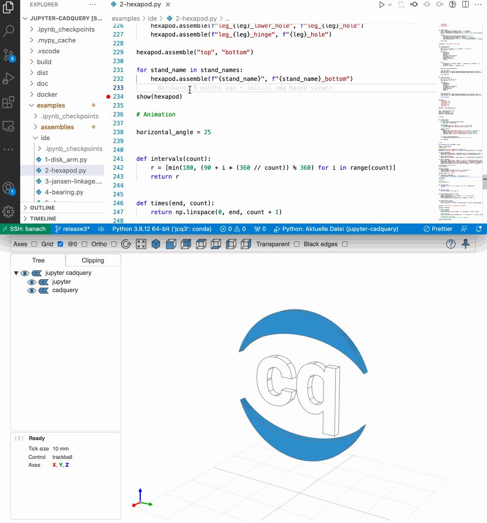Switch to isometric view cube
This screenshot has width=487, height=523.
click(x=156, y=244)
